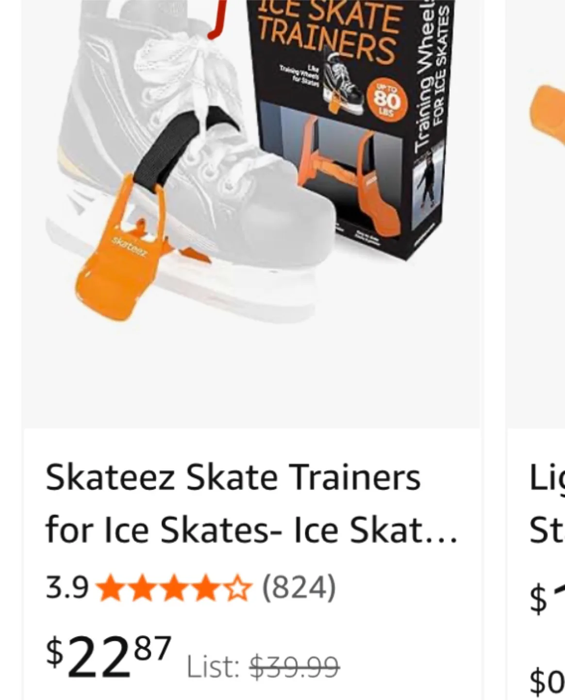This screenshot has height=700, width=565.
Task: Click the fourth orange star icon
Action: [x=205, y=588]
